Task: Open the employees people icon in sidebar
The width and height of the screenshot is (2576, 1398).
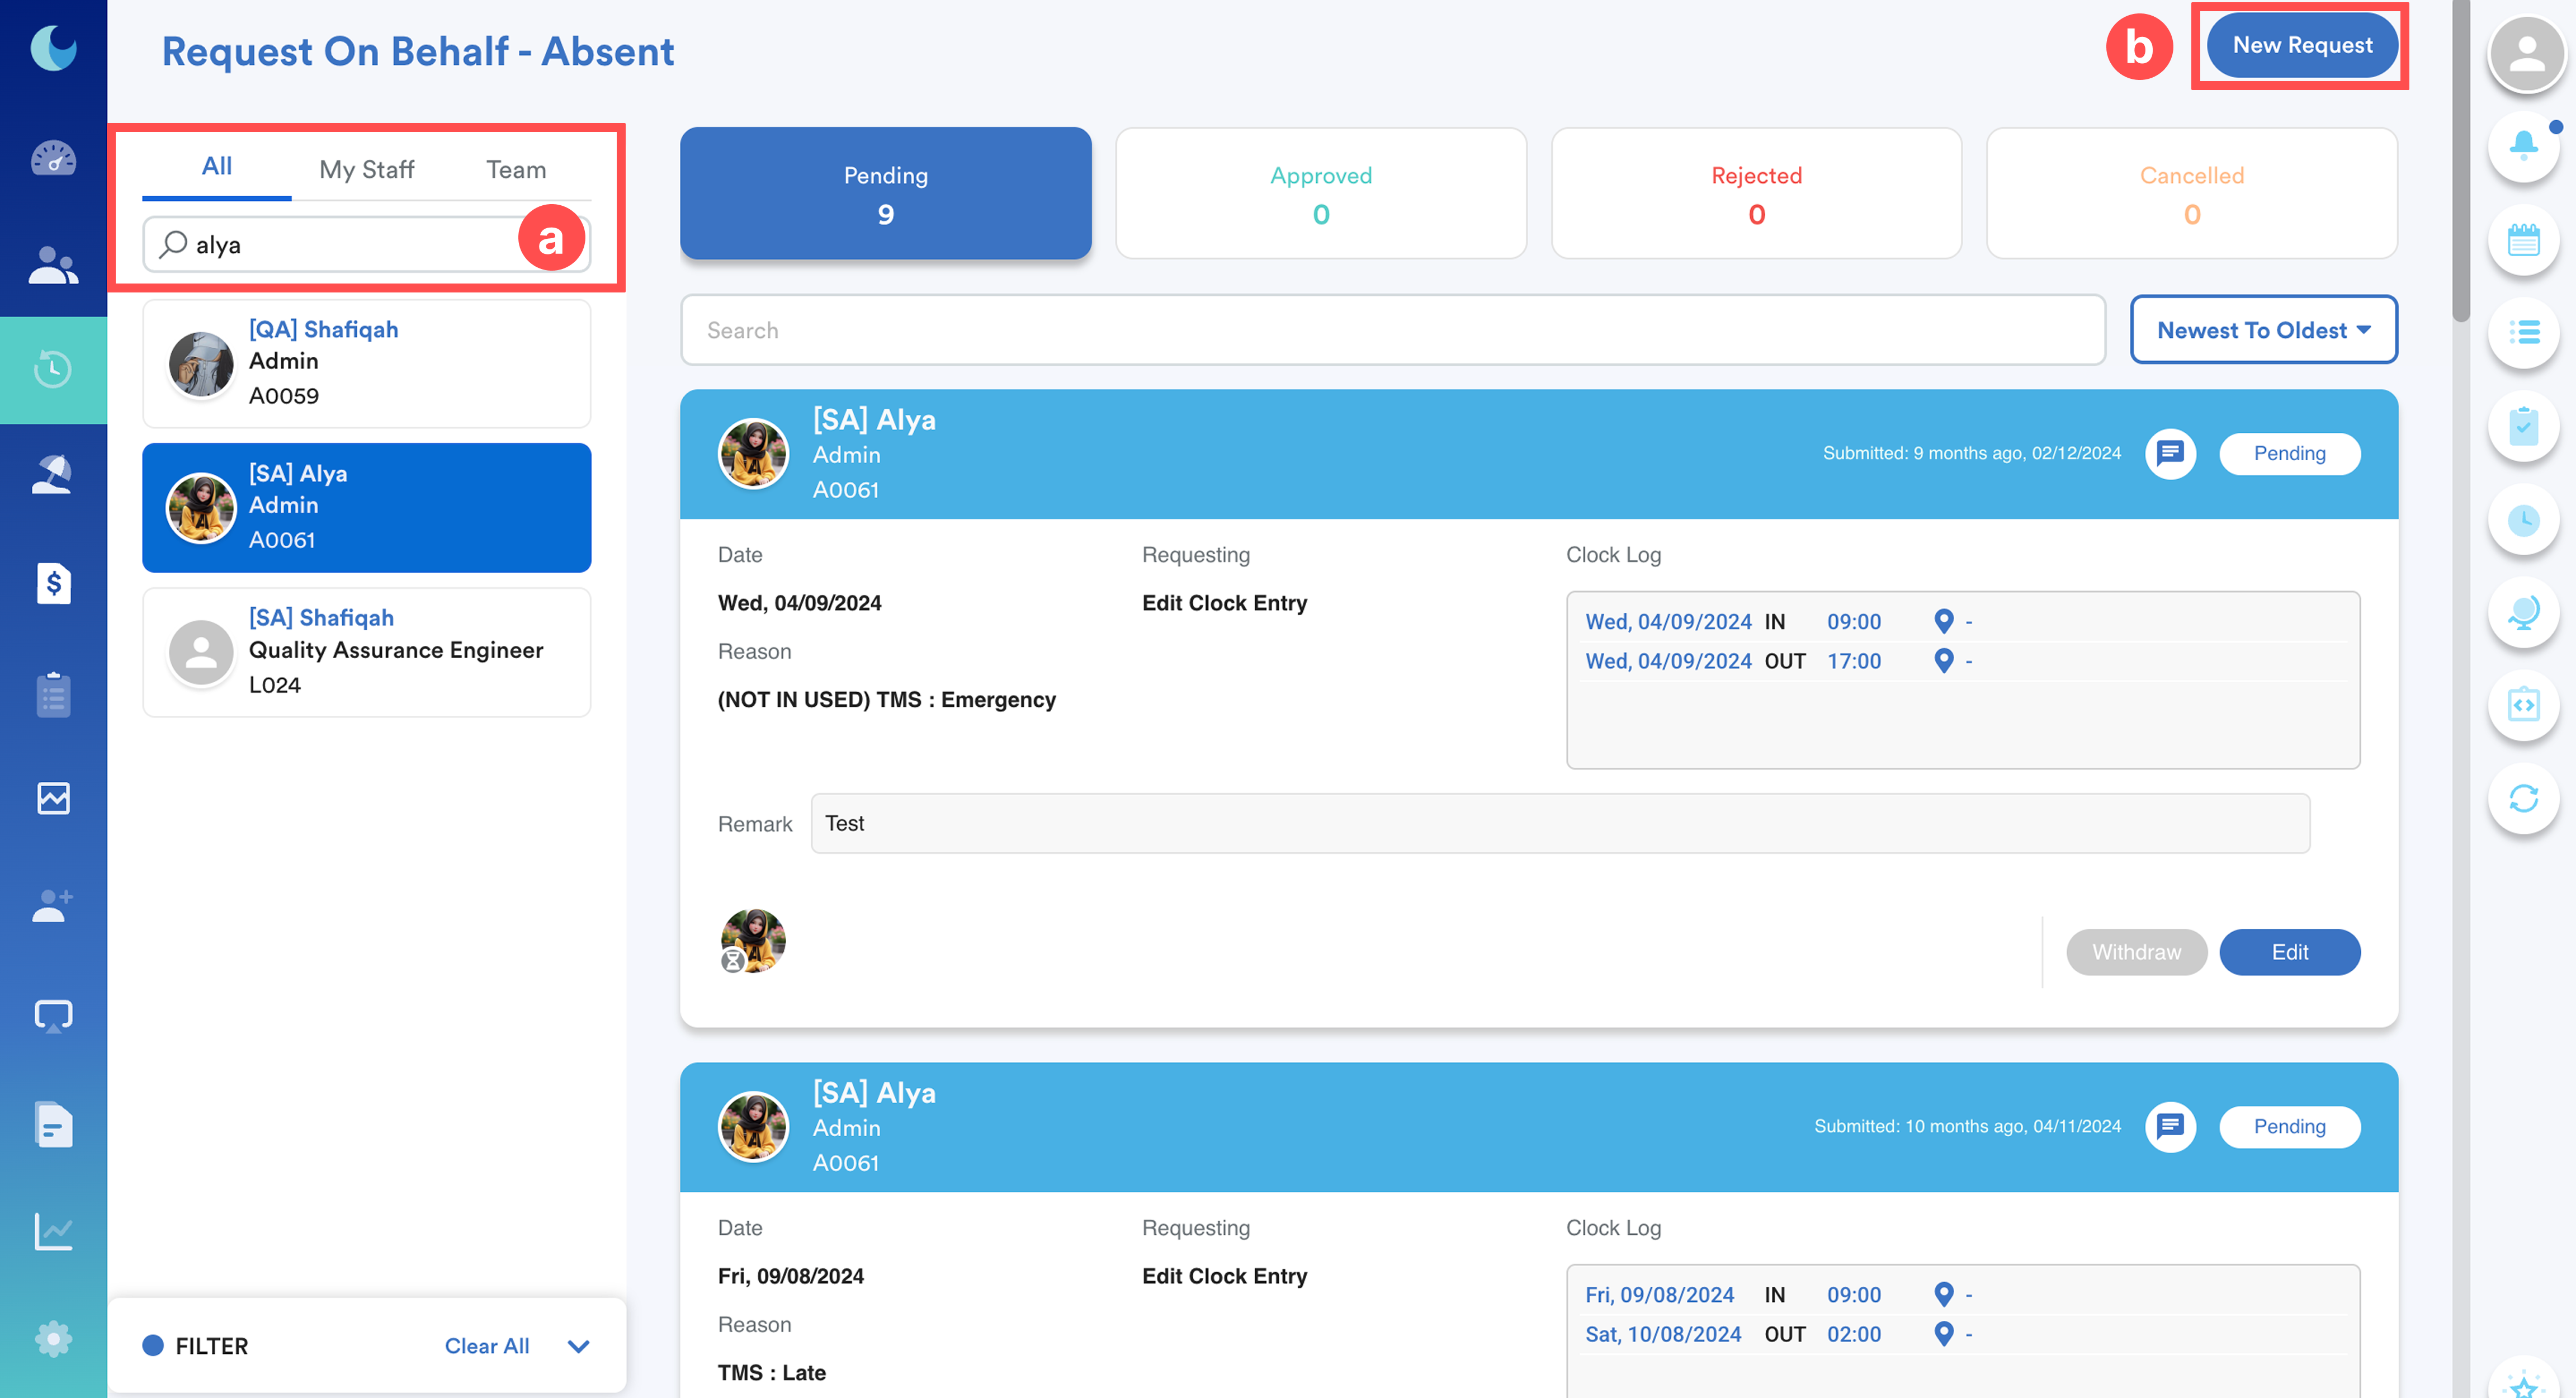Action: click(x=53, y=265)
